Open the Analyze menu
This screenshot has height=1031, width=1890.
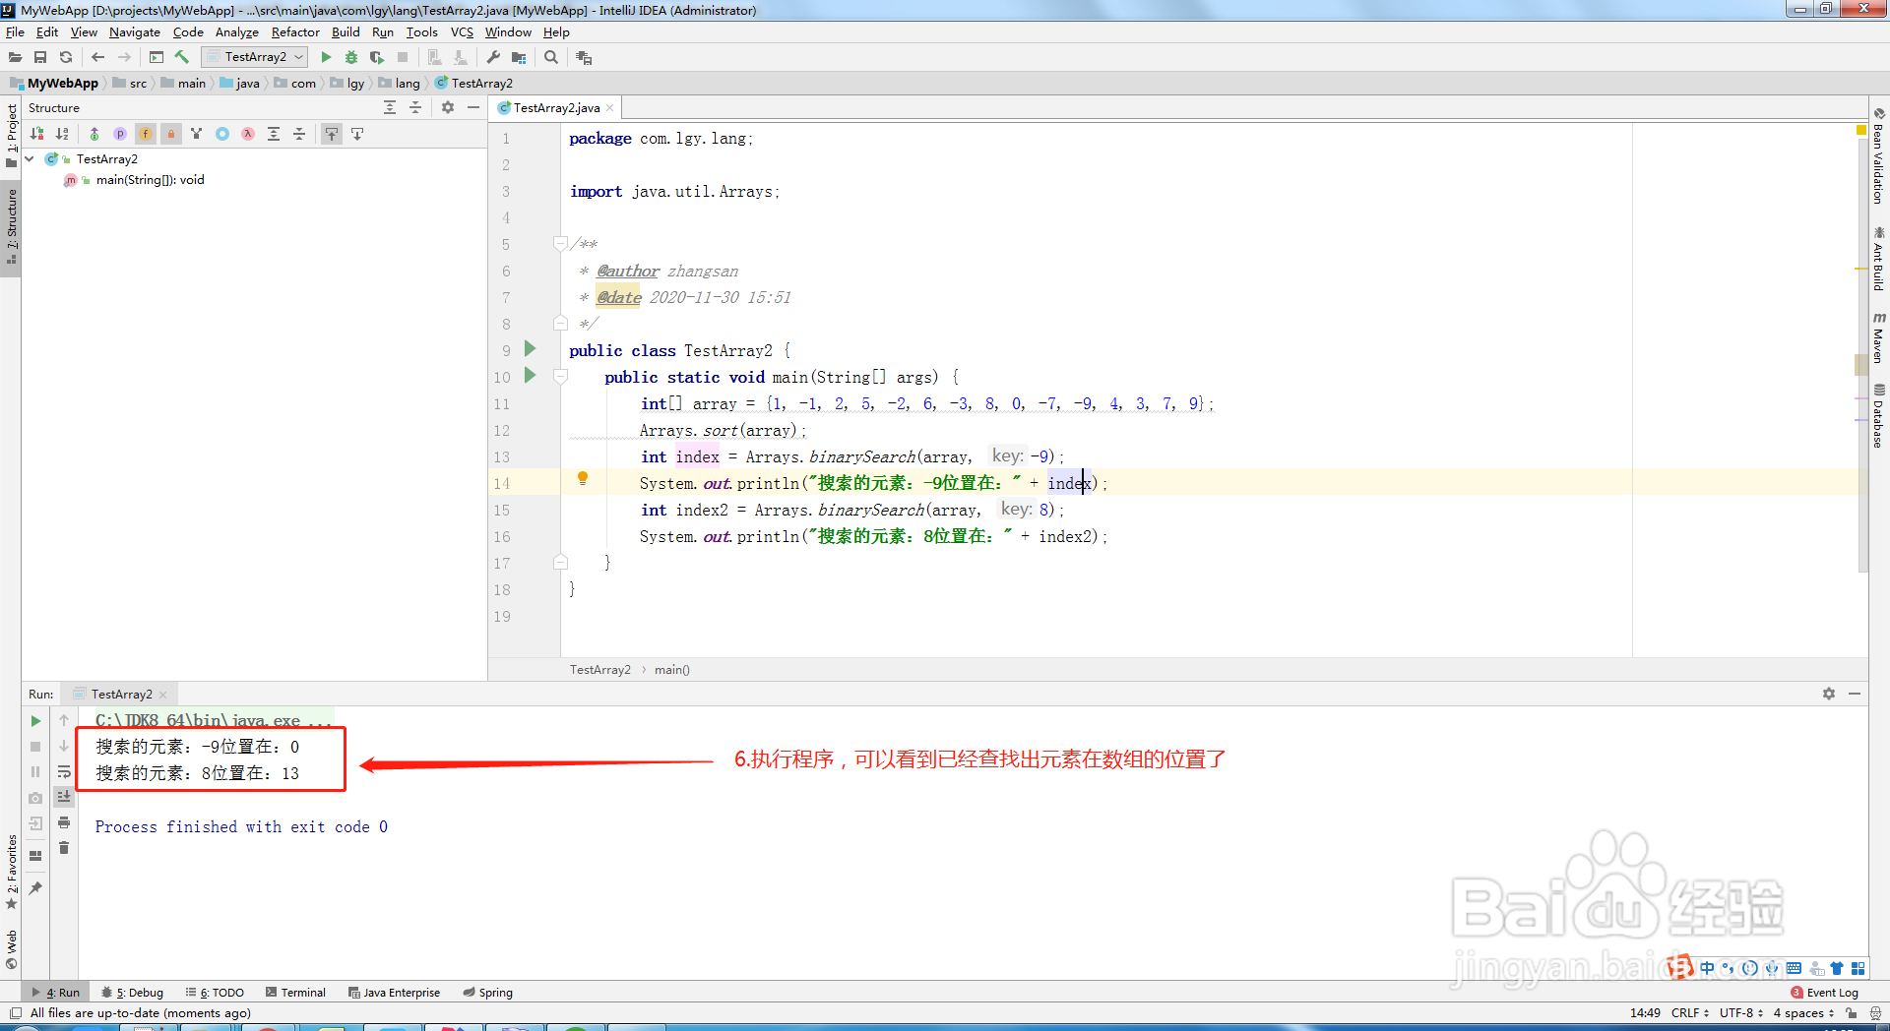(x=237, y=32)
